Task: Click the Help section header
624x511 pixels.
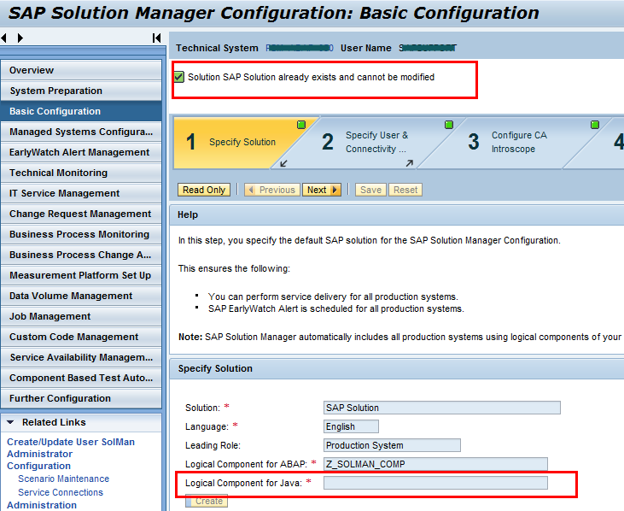Action: pos(397,214)
